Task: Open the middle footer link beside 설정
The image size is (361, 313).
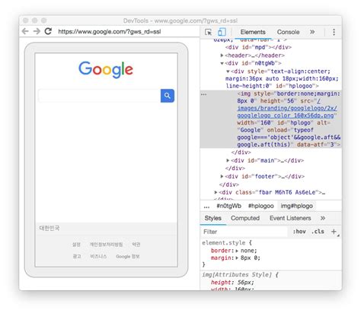Action: [106, 245]
